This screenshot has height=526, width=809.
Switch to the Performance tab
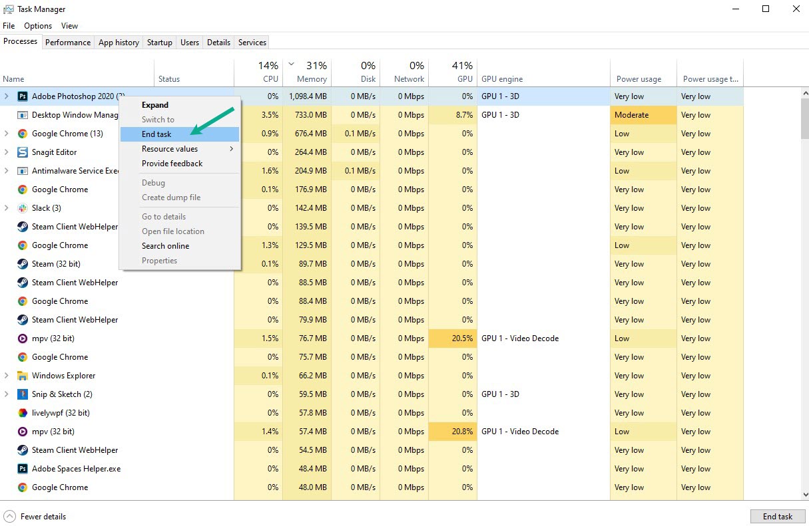[x=68, y=43]
